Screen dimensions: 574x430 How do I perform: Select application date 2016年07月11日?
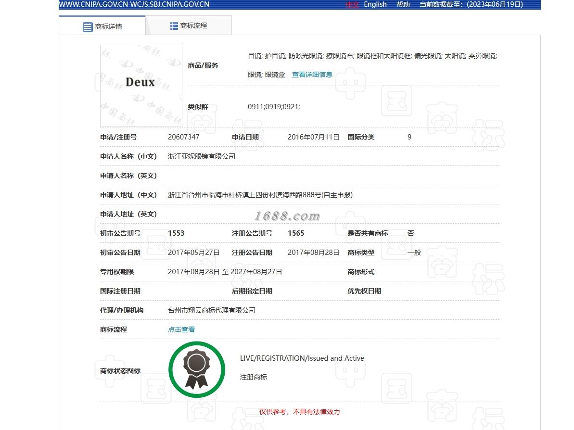coord(313,137)
